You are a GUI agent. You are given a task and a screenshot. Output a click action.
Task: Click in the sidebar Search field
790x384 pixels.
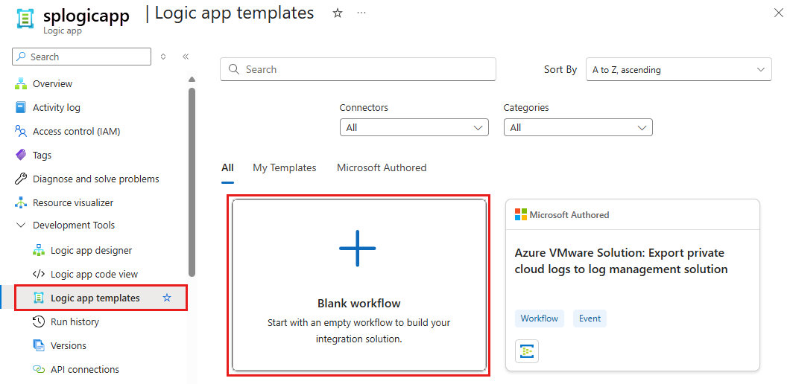[x=82, y=57]
